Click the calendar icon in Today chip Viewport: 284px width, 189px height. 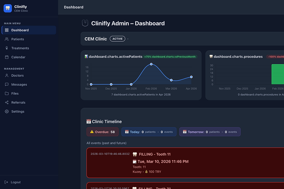click(x=127, y=132)
